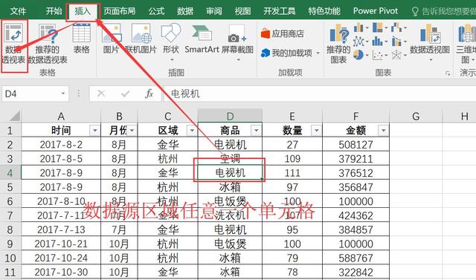Switch to the Power Pivot tab
Image resolution: width=476 pixels, height=280 pixels.
coord(375,11)
